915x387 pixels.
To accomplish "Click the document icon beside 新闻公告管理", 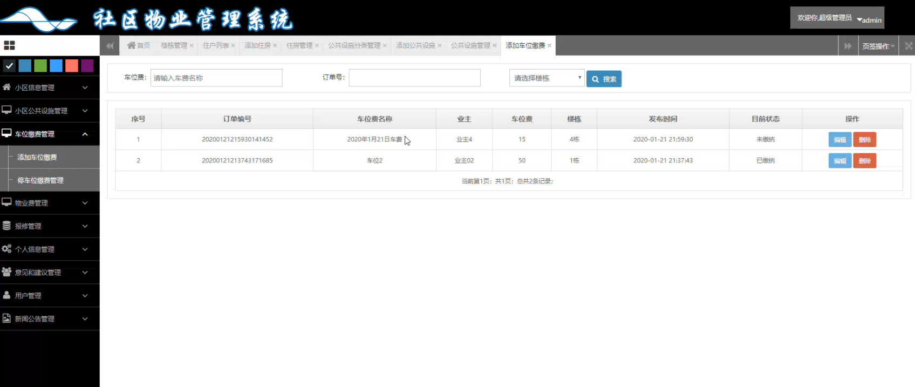I will 6,318.
